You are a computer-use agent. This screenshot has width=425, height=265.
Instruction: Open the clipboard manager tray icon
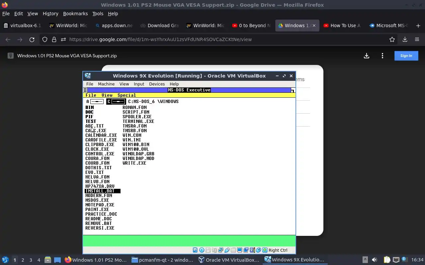pyautogui.click(x=387, y=260)
